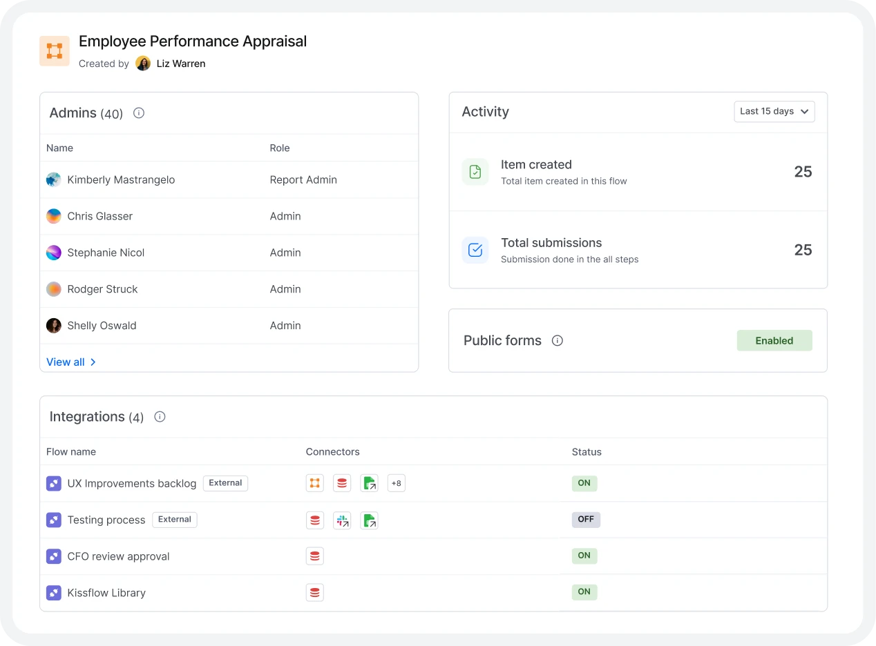Click the orange process connector in UX Improvements row
This screenshot has width=876, height=646.
tap(315, 483)
